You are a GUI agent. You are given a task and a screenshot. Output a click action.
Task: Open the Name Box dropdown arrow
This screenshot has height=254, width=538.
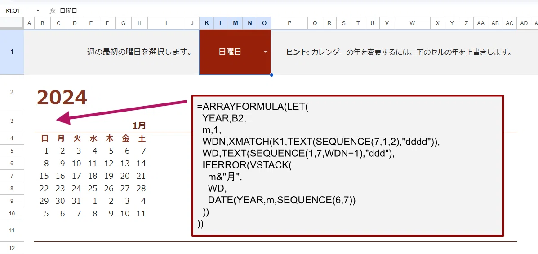point(38,11)
